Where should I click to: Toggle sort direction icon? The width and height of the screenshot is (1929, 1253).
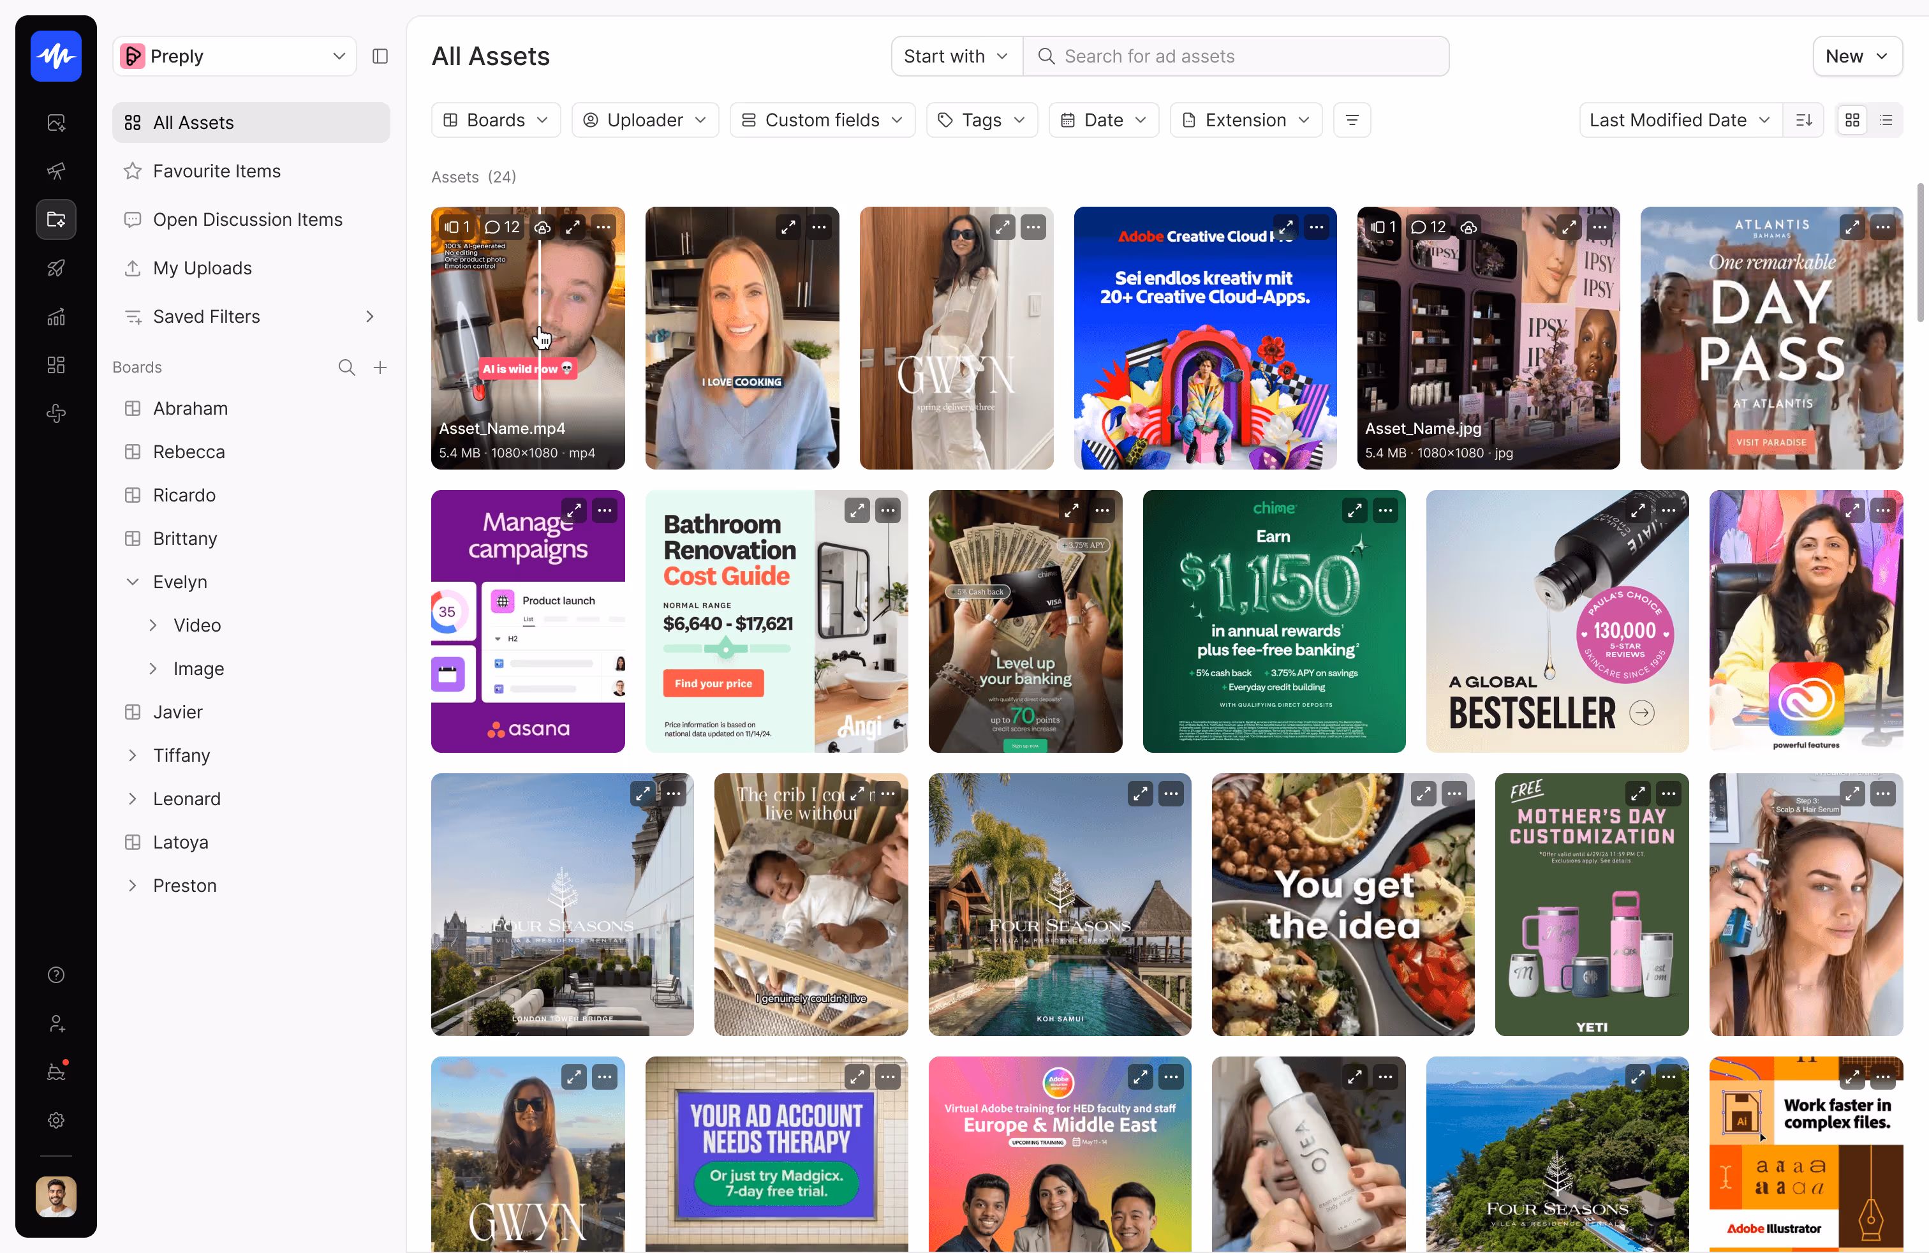tap(1804, 120)
